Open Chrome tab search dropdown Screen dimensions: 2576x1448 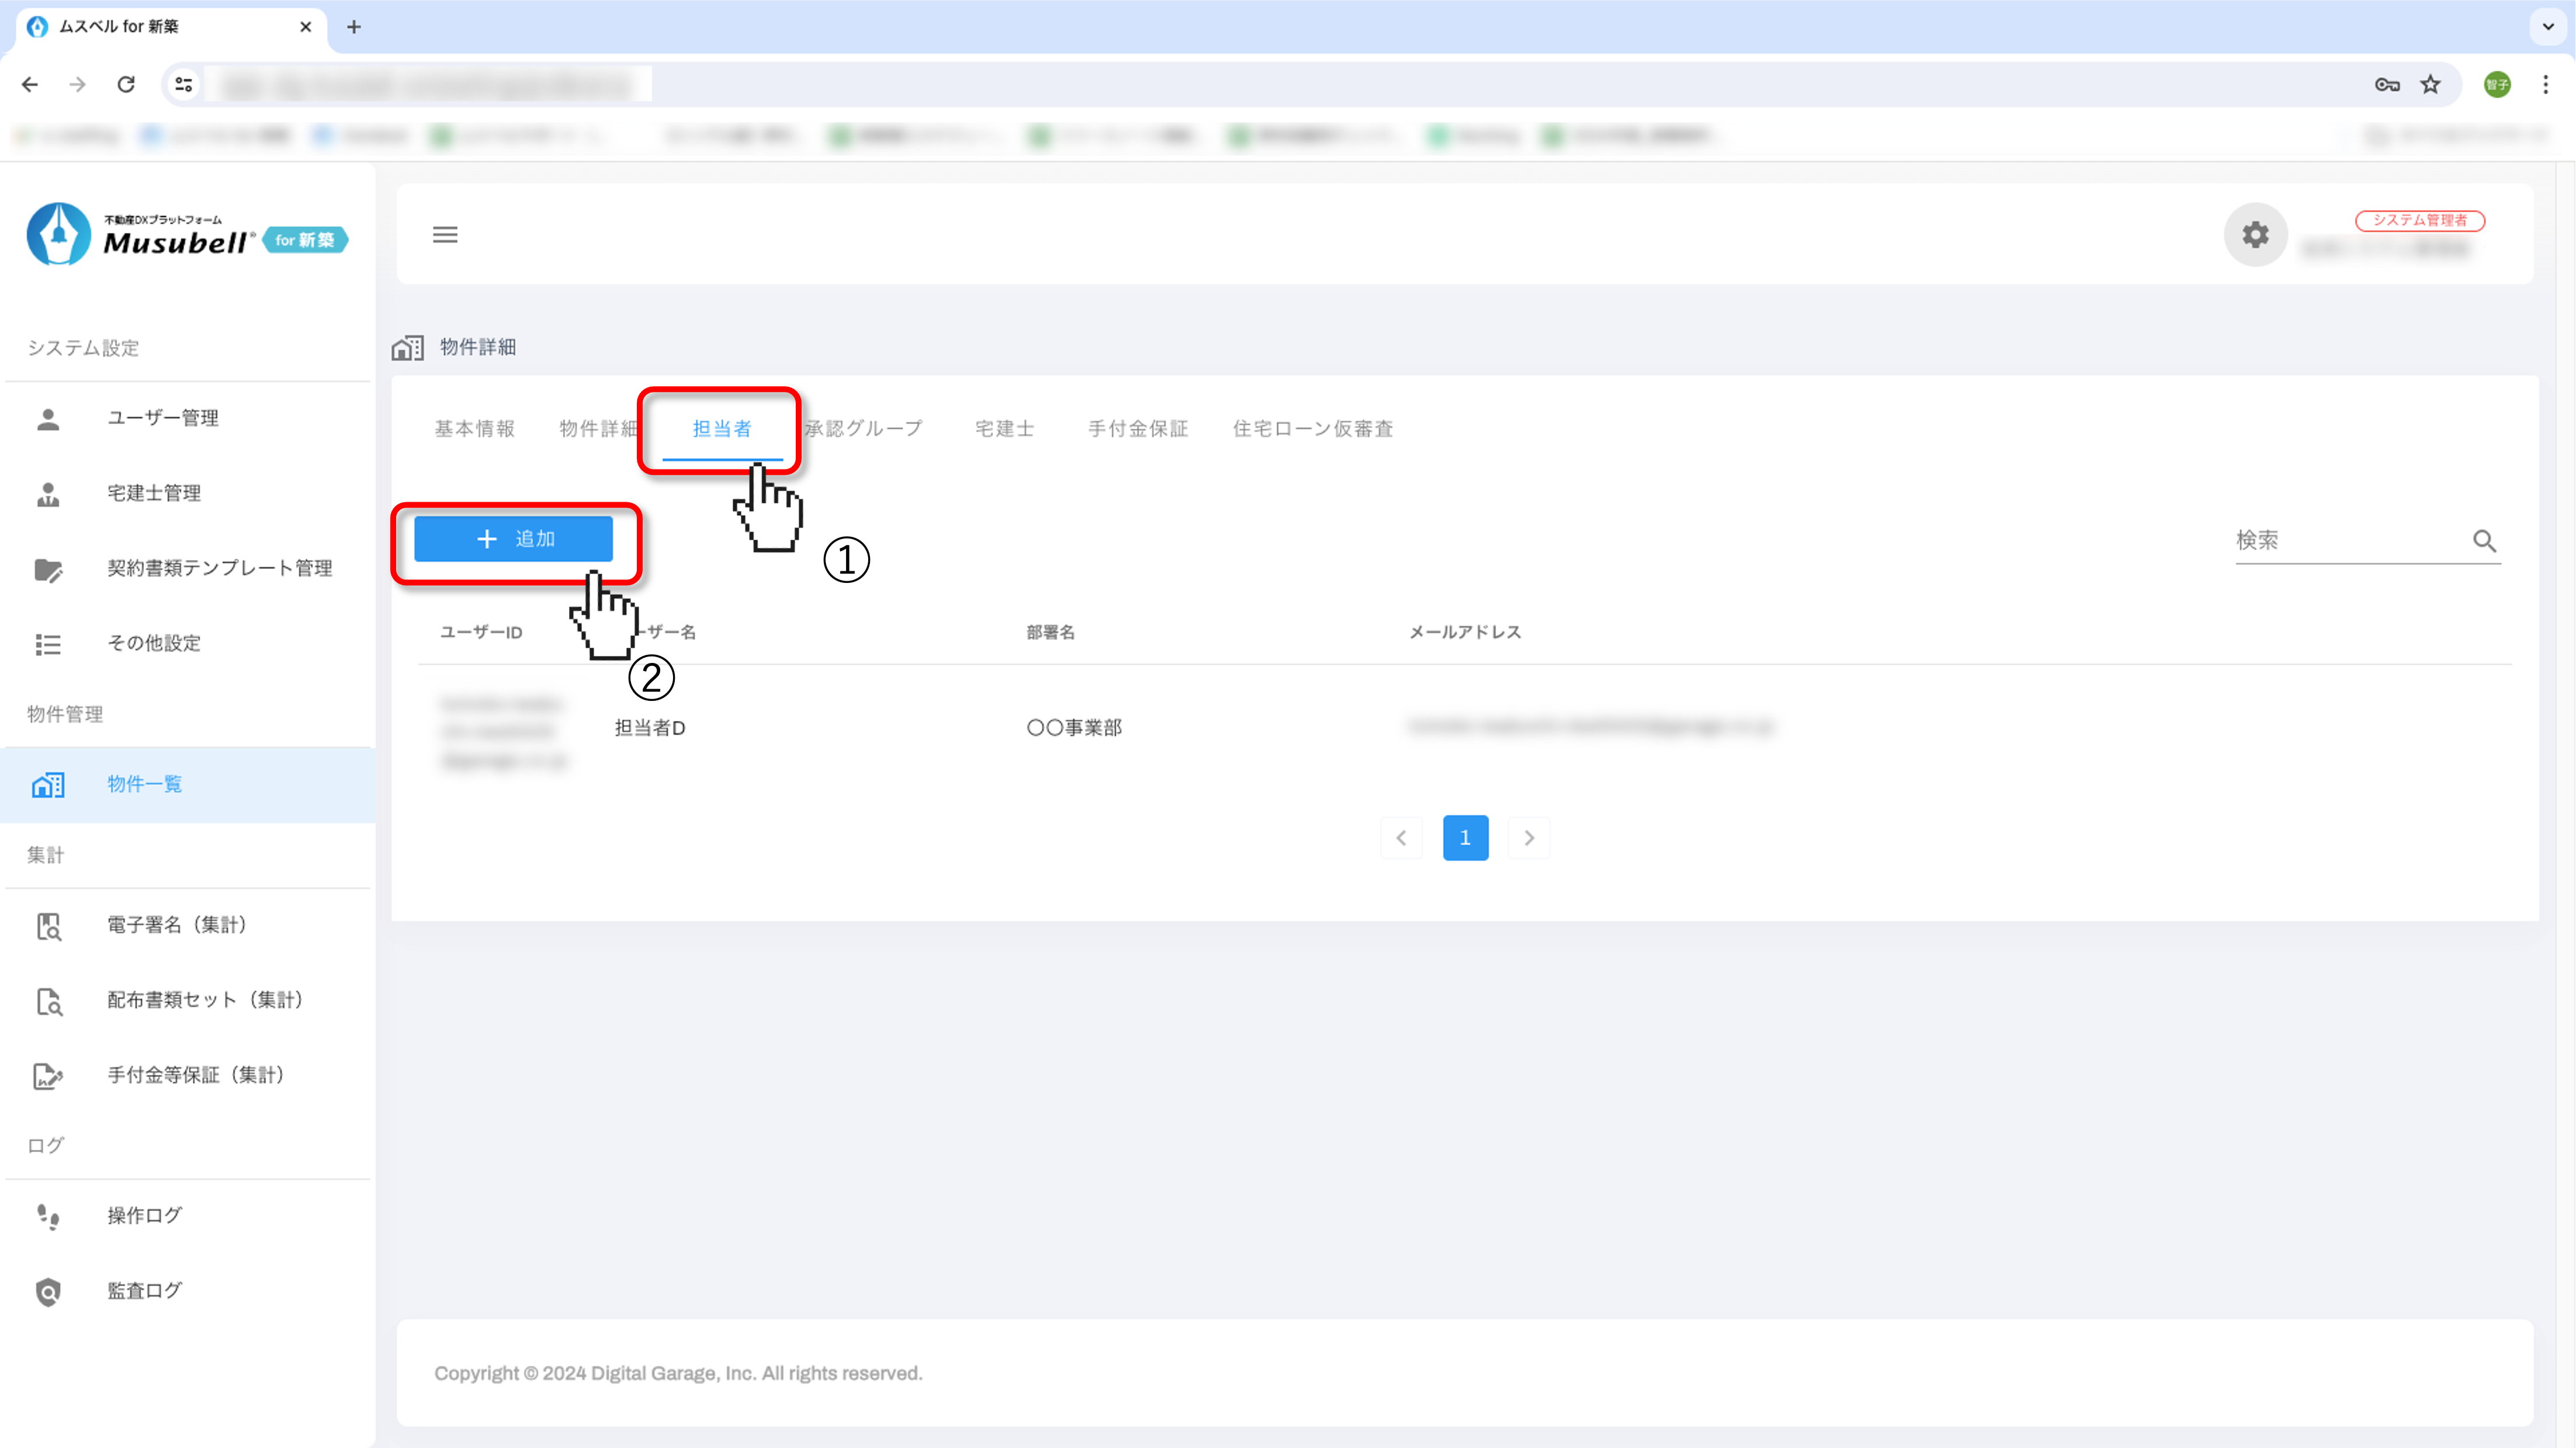click(x=2548, y=27)
